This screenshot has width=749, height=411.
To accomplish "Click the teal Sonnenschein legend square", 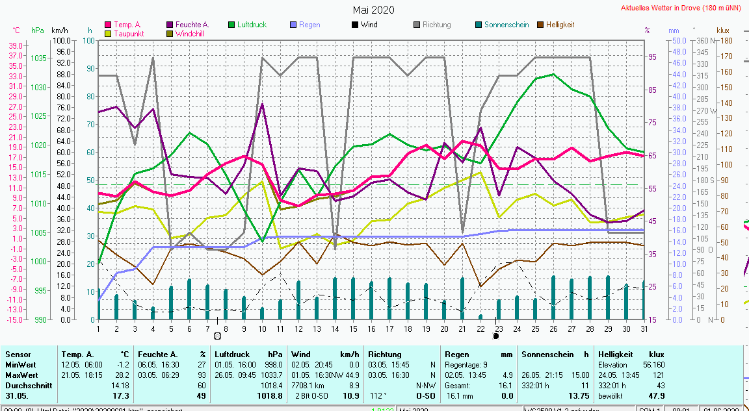I will click(x=479, y=25).
